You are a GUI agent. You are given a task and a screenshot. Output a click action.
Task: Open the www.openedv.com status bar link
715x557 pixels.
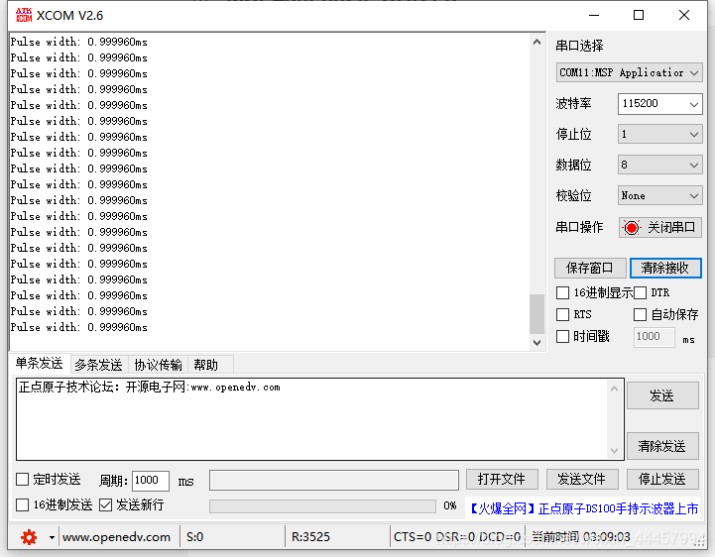pyautogui.click(x=116, y=537)
